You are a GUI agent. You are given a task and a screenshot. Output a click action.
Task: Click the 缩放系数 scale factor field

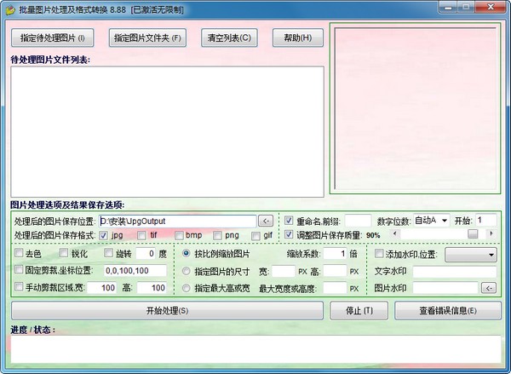click(x=335, y=254)
